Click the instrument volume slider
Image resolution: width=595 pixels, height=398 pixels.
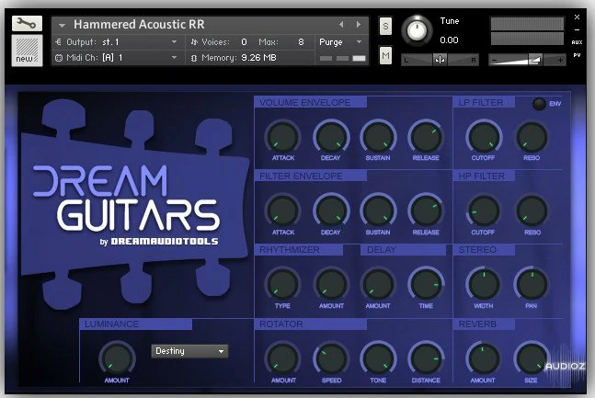(x=527, y=60)
